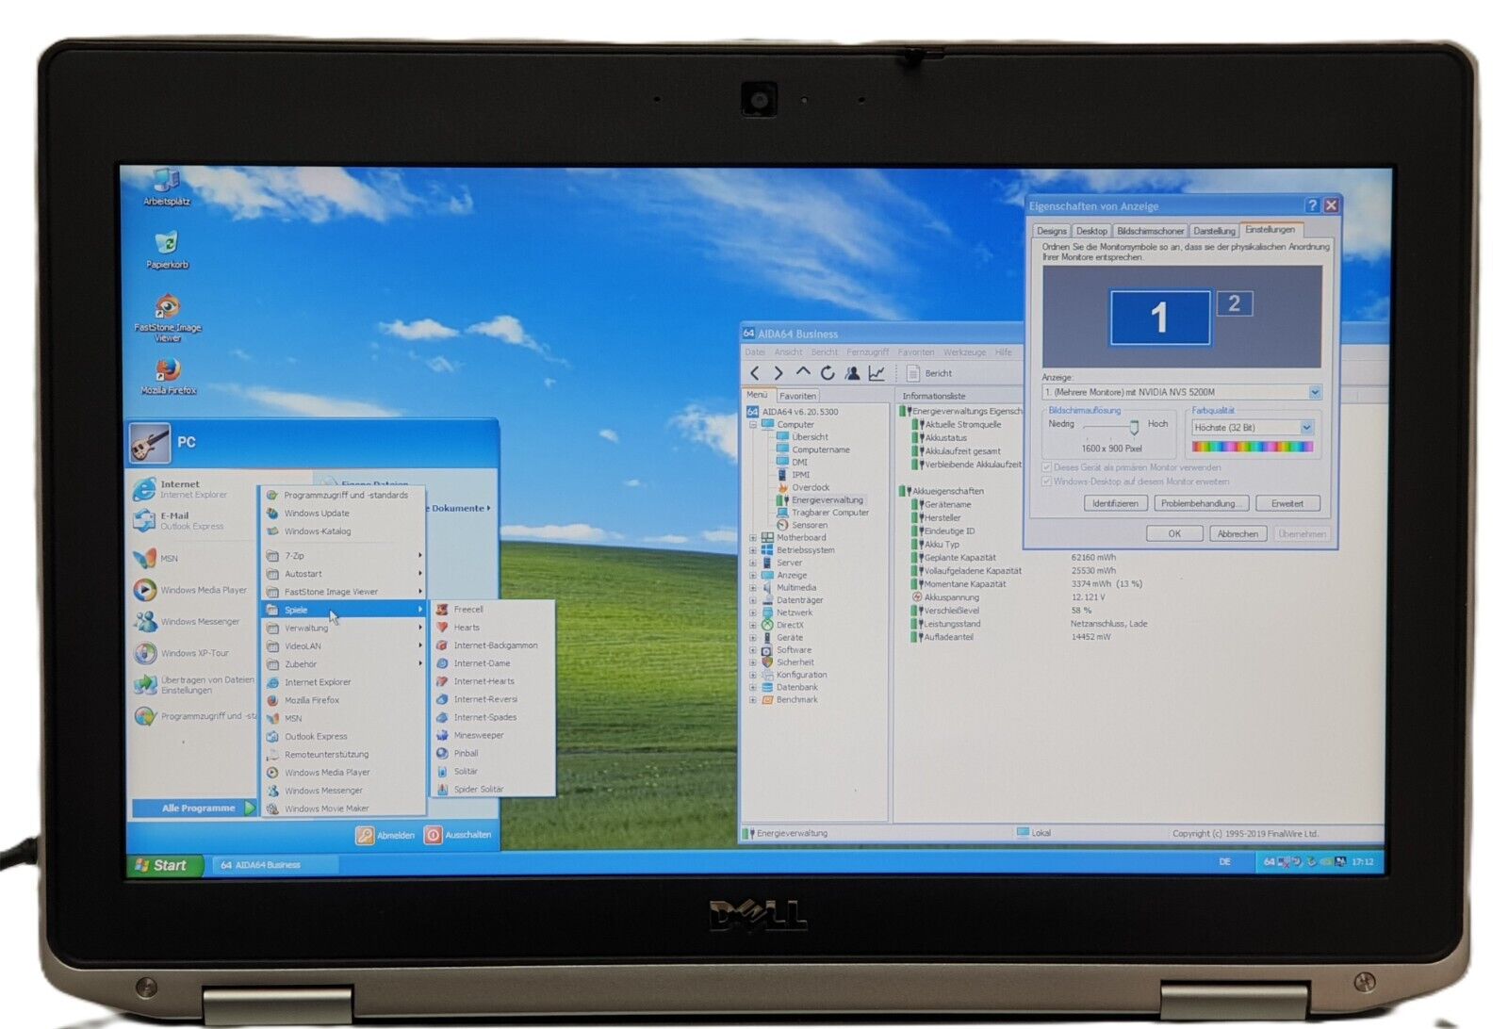1508x1029 pixels.
Task: Open the Farbqualität color depth dropdown
Action: (1306, 428)
